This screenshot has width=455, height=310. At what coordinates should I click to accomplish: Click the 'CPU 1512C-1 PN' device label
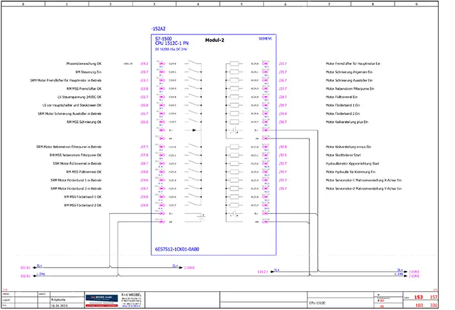click(x=173, y=45)
